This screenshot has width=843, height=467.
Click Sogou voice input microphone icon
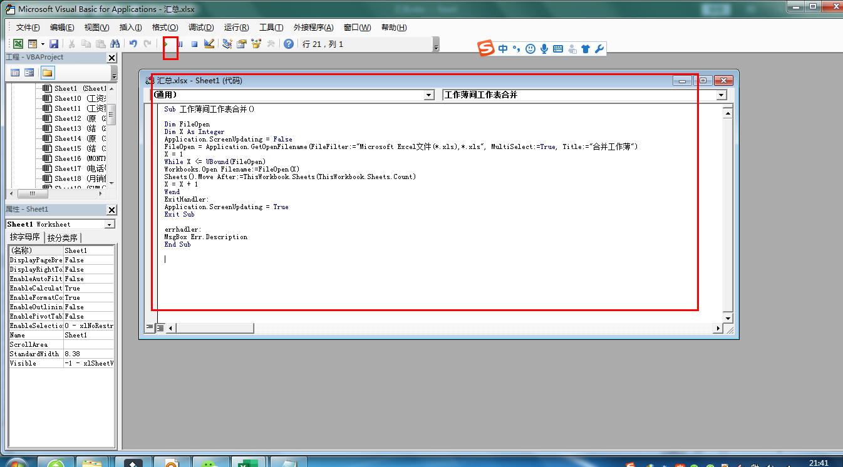coord(544,48)
